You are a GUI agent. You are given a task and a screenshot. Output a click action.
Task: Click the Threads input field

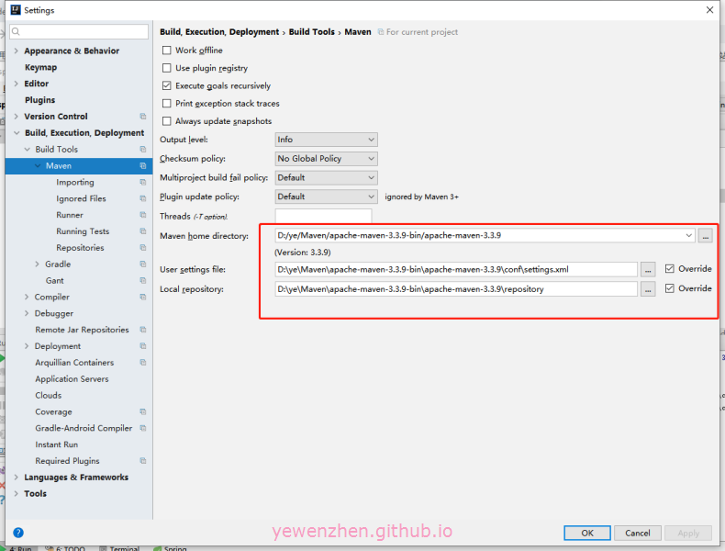(x=323, y=216)
